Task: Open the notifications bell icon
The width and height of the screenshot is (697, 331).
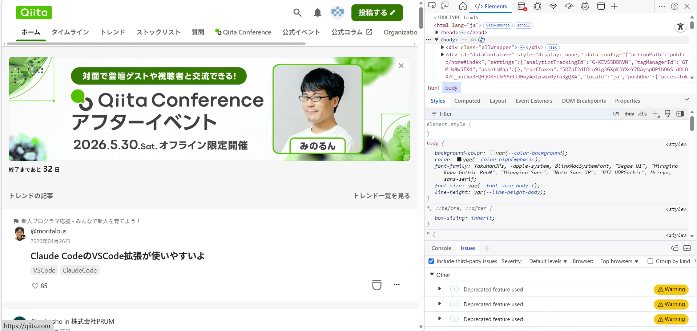Action: [x=317, y=13]
